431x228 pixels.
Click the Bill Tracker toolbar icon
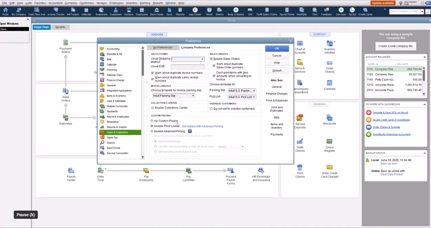73,11
